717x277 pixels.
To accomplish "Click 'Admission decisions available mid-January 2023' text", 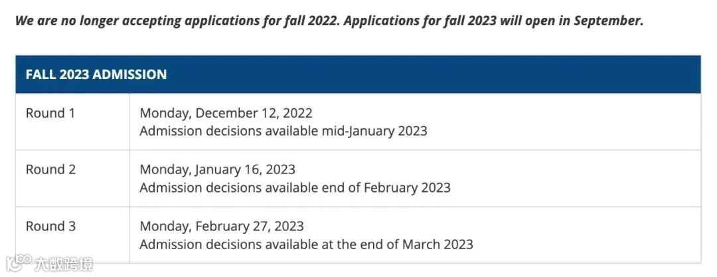I will tap(283, 131).
